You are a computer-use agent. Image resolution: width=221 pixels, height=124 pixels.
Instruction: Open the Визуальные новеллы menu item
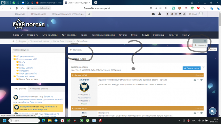tap(103, 35)
